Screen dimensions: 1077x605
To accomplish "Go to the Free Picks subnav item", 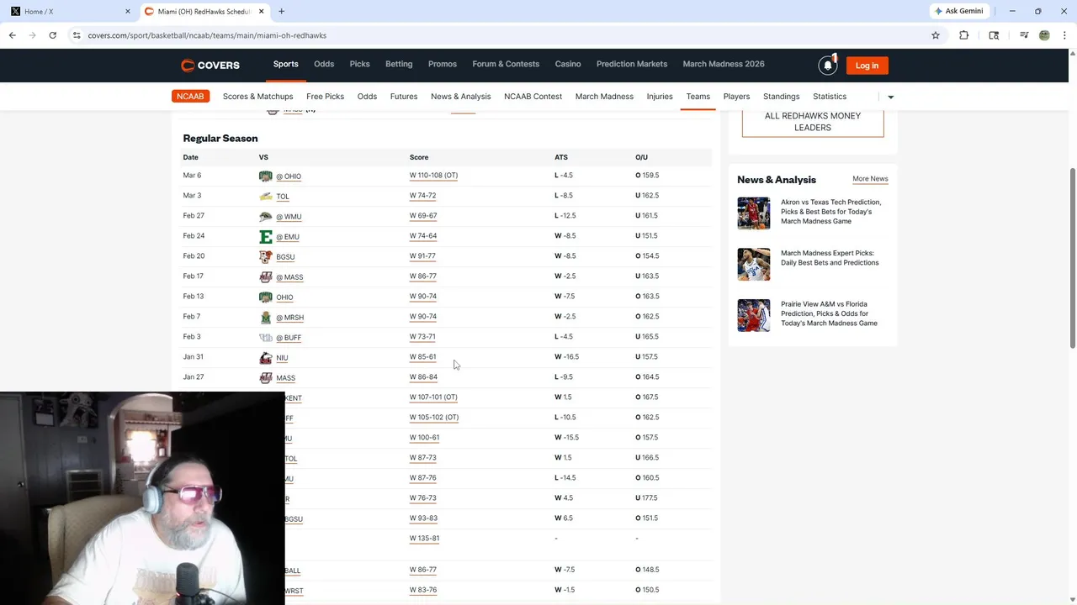I will point(325,97).
